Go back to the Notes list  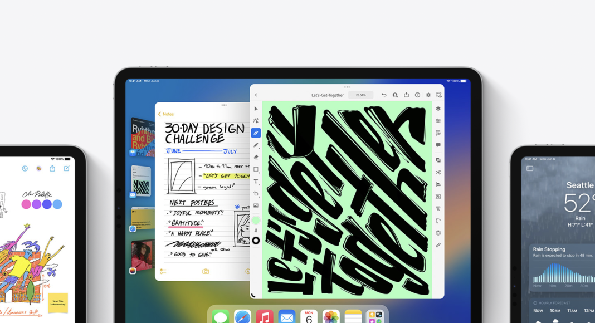(166, 114)
